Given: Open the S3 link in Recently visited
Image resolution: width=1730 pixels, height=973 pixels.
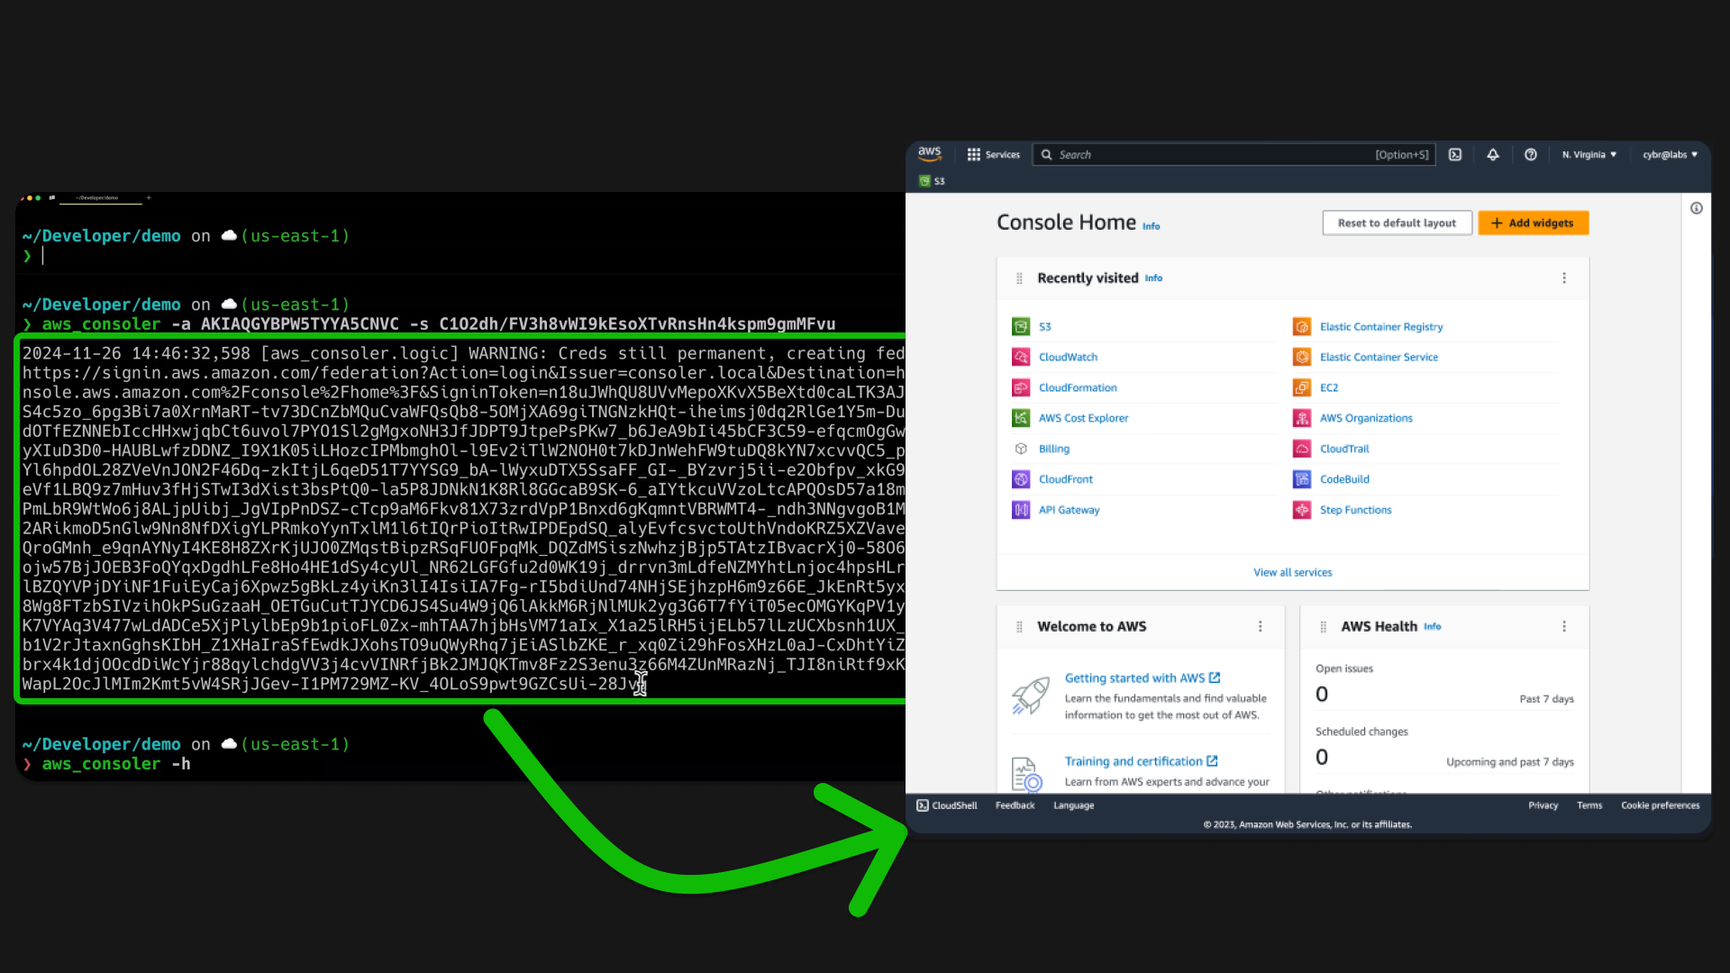Looking at the screenshot, I should 1044,327.
